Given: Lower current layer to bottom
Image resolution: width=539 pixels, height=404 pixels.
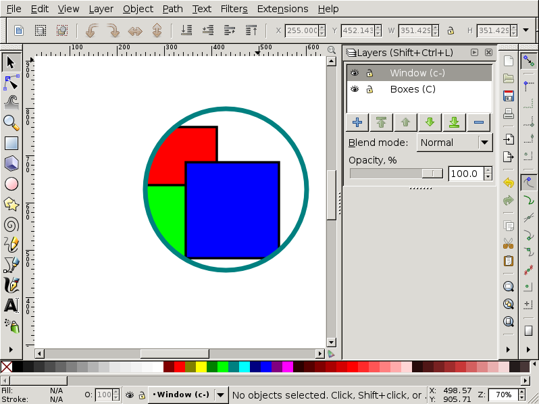Looking at the screenshot, I should [454, 122].
